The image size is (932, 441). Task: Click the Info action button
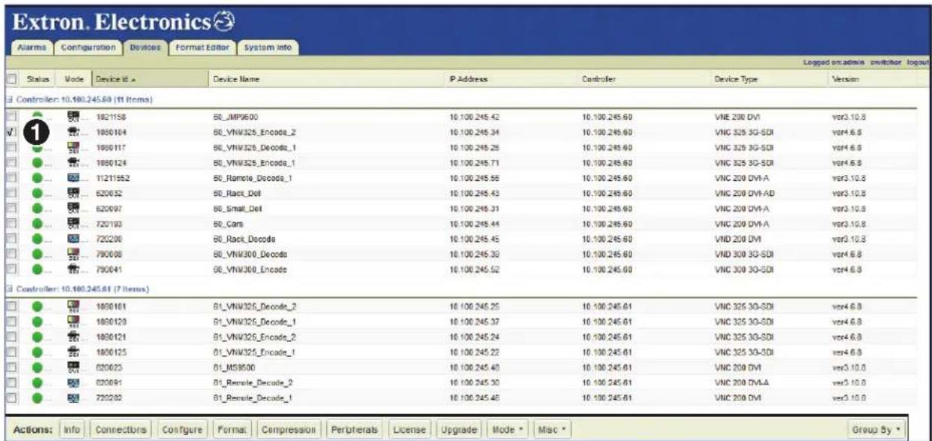coord(71,429)
